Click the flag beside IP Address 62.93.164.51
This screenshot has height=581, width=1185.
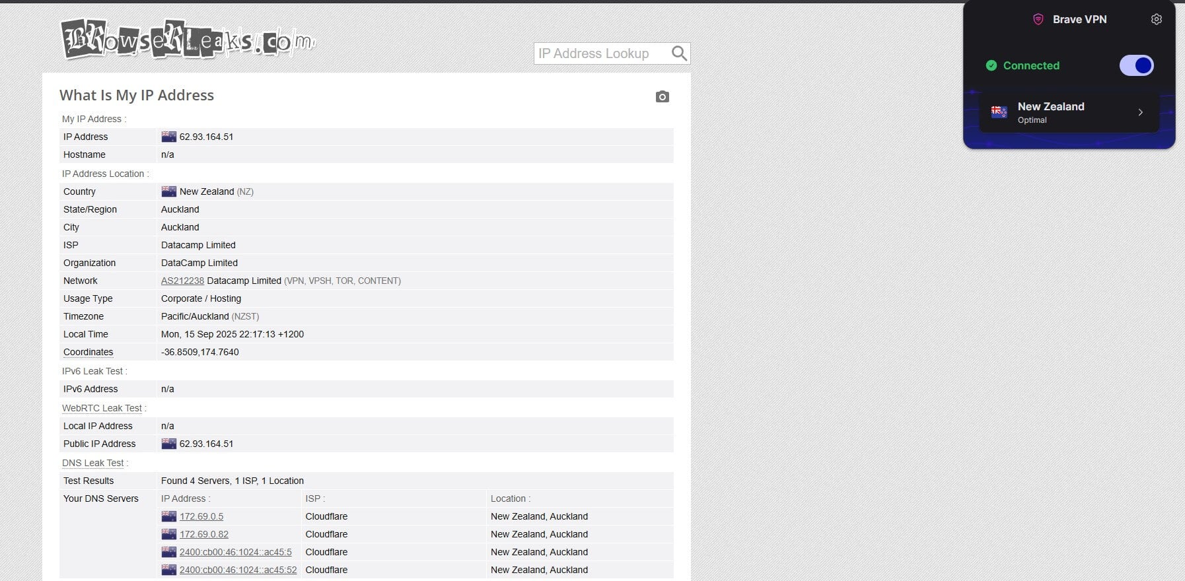(x=168, y=137)
